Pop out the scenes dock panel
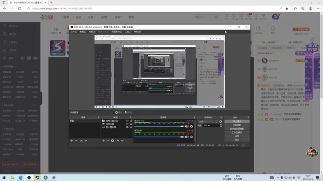 pyautogui.click(x=98, y=117)
